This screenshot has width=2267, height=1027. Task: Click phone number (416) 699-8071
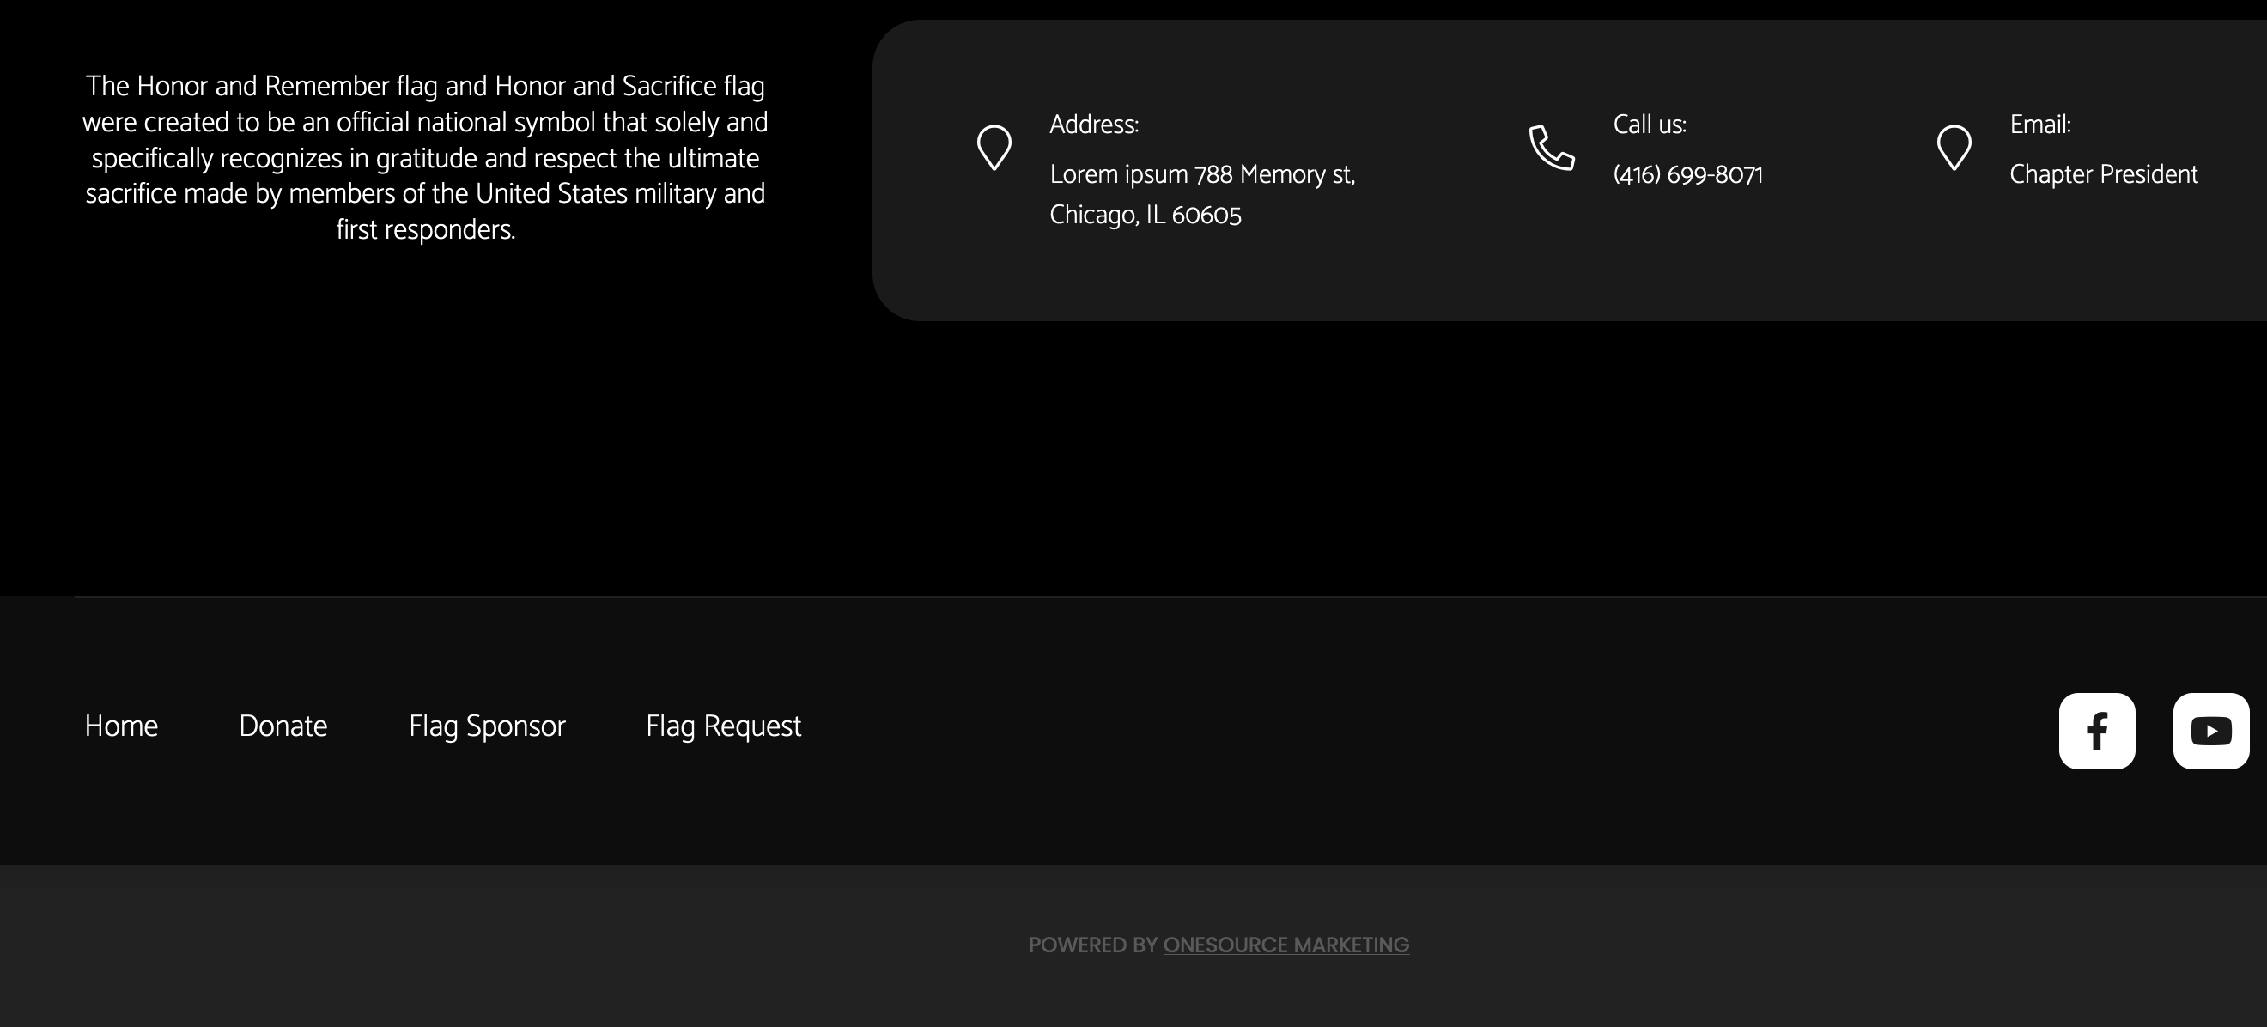(x=1687, y=175)
